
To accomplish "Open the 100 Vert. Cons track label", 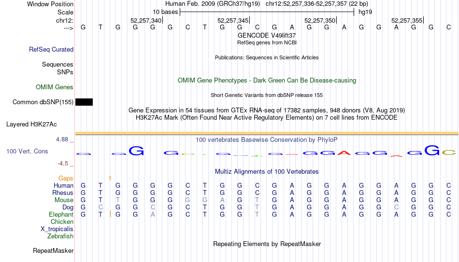I will coord(27,151).
